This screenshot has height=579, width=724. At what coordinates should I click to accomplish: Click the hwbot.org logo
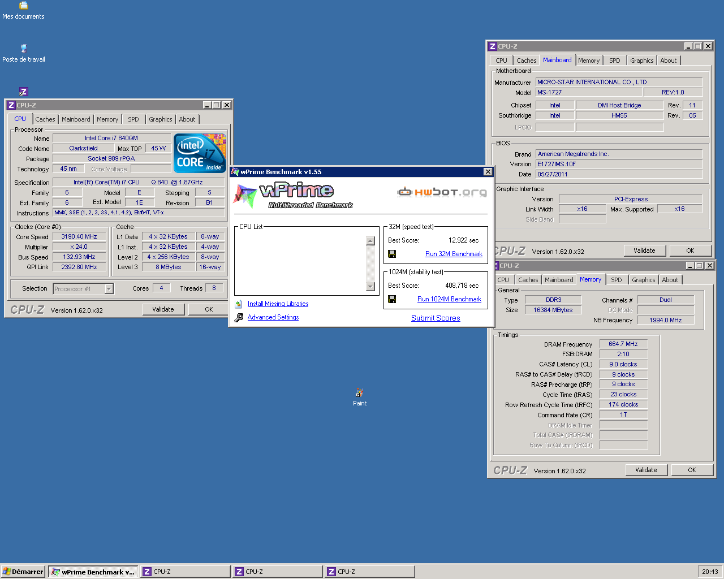442,192
